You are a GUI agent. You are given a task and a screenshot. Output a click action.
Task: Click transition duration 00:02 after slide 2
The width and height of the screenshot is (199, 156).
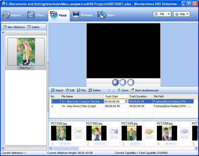coord(114,137)
